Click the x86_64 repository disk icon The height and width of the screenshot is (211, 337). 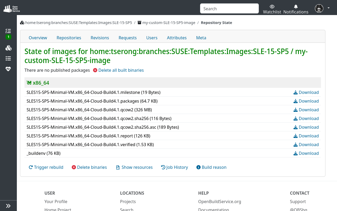click(x=29, y=83)
